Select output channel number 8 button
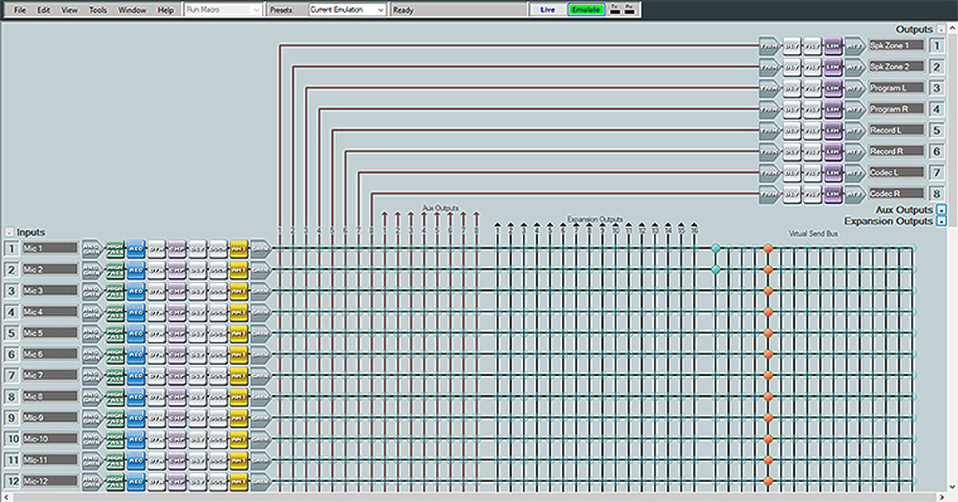Image resolution: width=958 pixels, height=502 pixels. click(x=937, y=193)
